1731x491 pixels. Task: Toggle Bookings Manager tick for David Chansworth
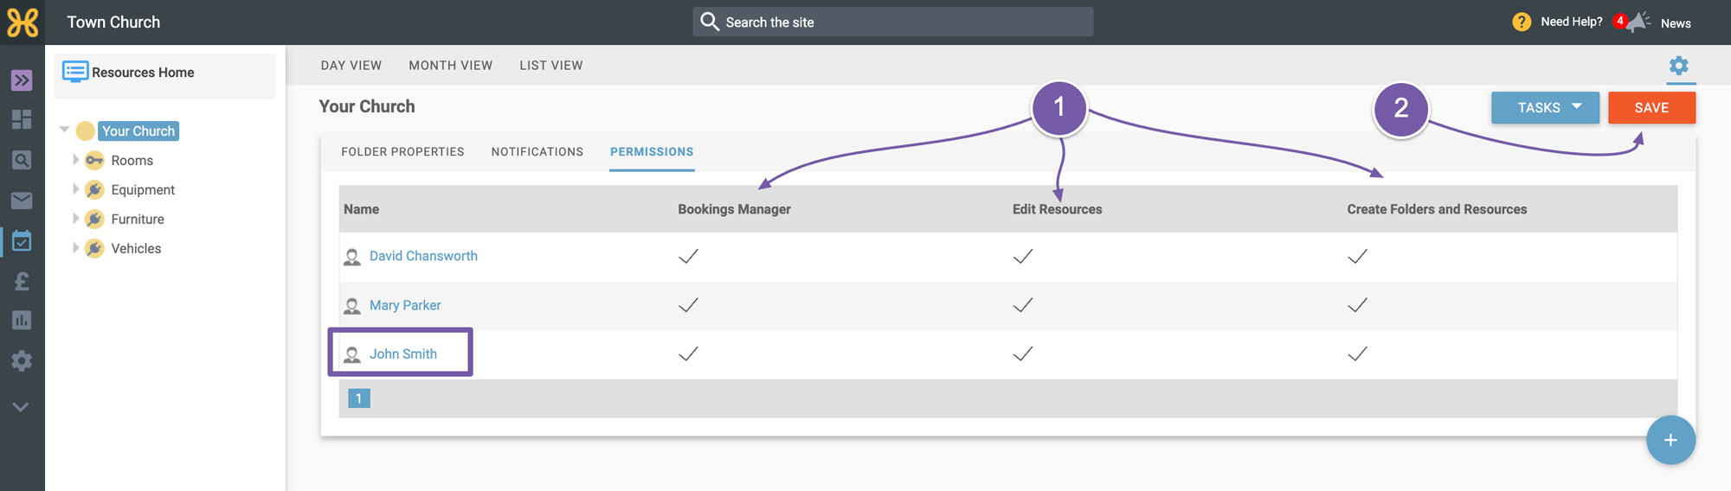click(x=688, y=256)
